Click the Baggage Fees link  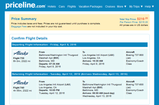pyautogui.click(x=19, y=26)
